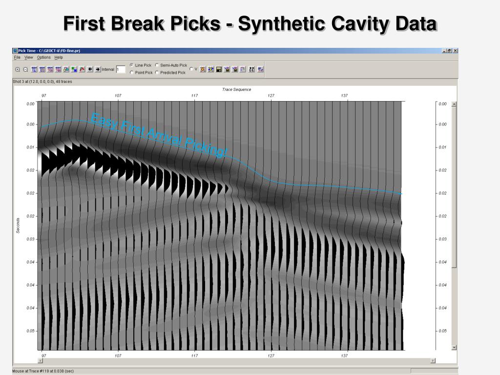The height and width of the screenshot is (375, 500).
Task: Click the Interval input field
Action: click(121, 69)
